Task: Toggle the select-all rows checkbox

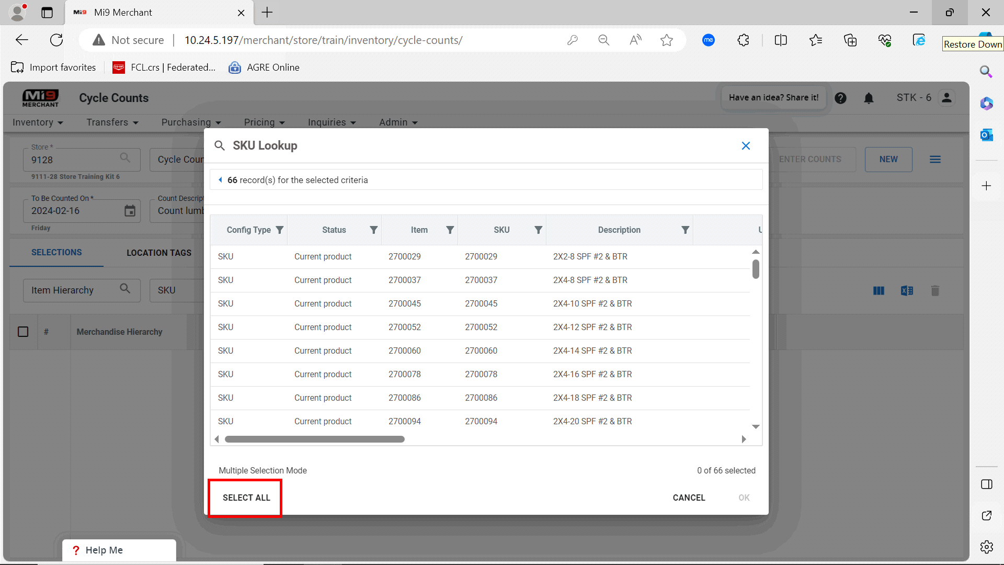Action: pos(23,332)
